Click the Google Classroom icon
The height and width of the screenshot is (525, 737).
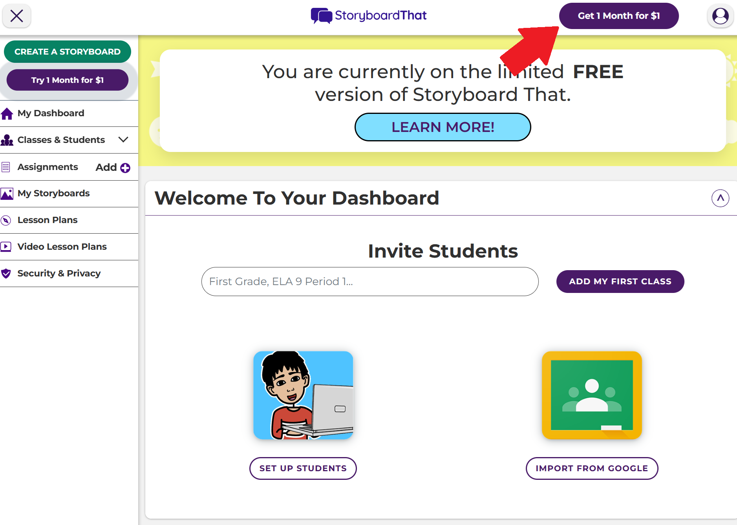tap(592, 395)
